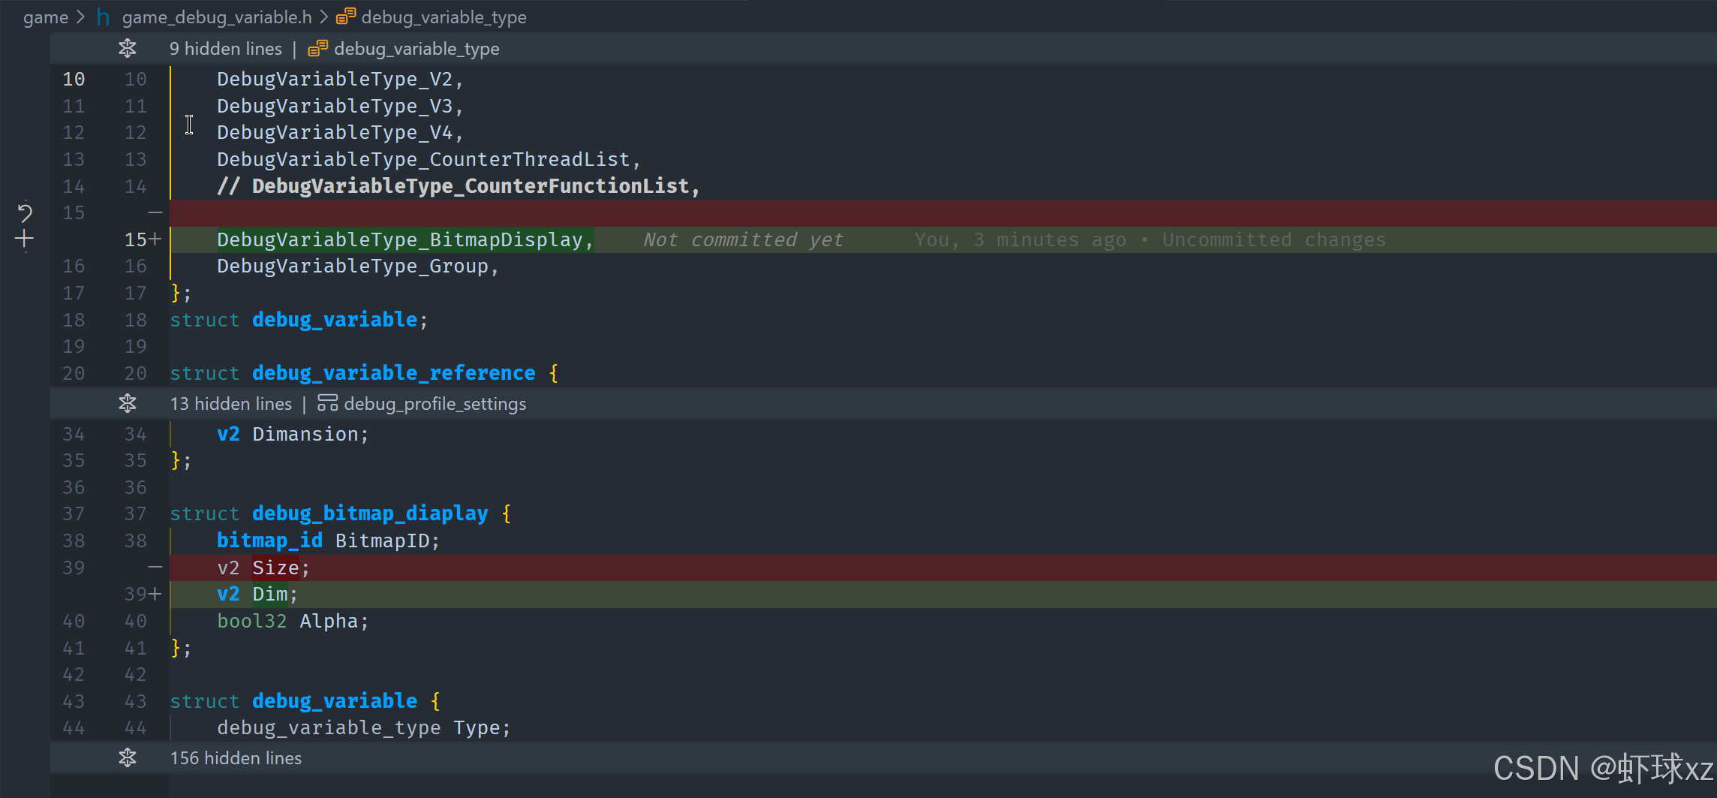
Task: Select debug_variable_type breadcrumb symbol
Action: pos(444,17)
